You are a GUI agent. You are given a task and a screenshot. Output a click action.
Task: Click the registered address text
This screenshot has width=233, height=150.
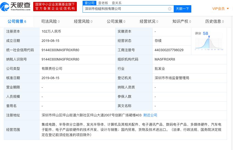point(91,115)
